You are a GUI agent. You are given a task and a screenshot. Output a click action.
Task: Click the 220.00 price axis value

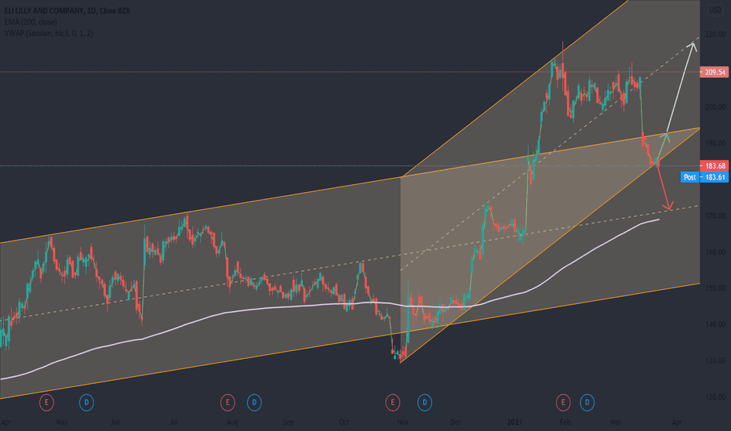click(715, 34)
